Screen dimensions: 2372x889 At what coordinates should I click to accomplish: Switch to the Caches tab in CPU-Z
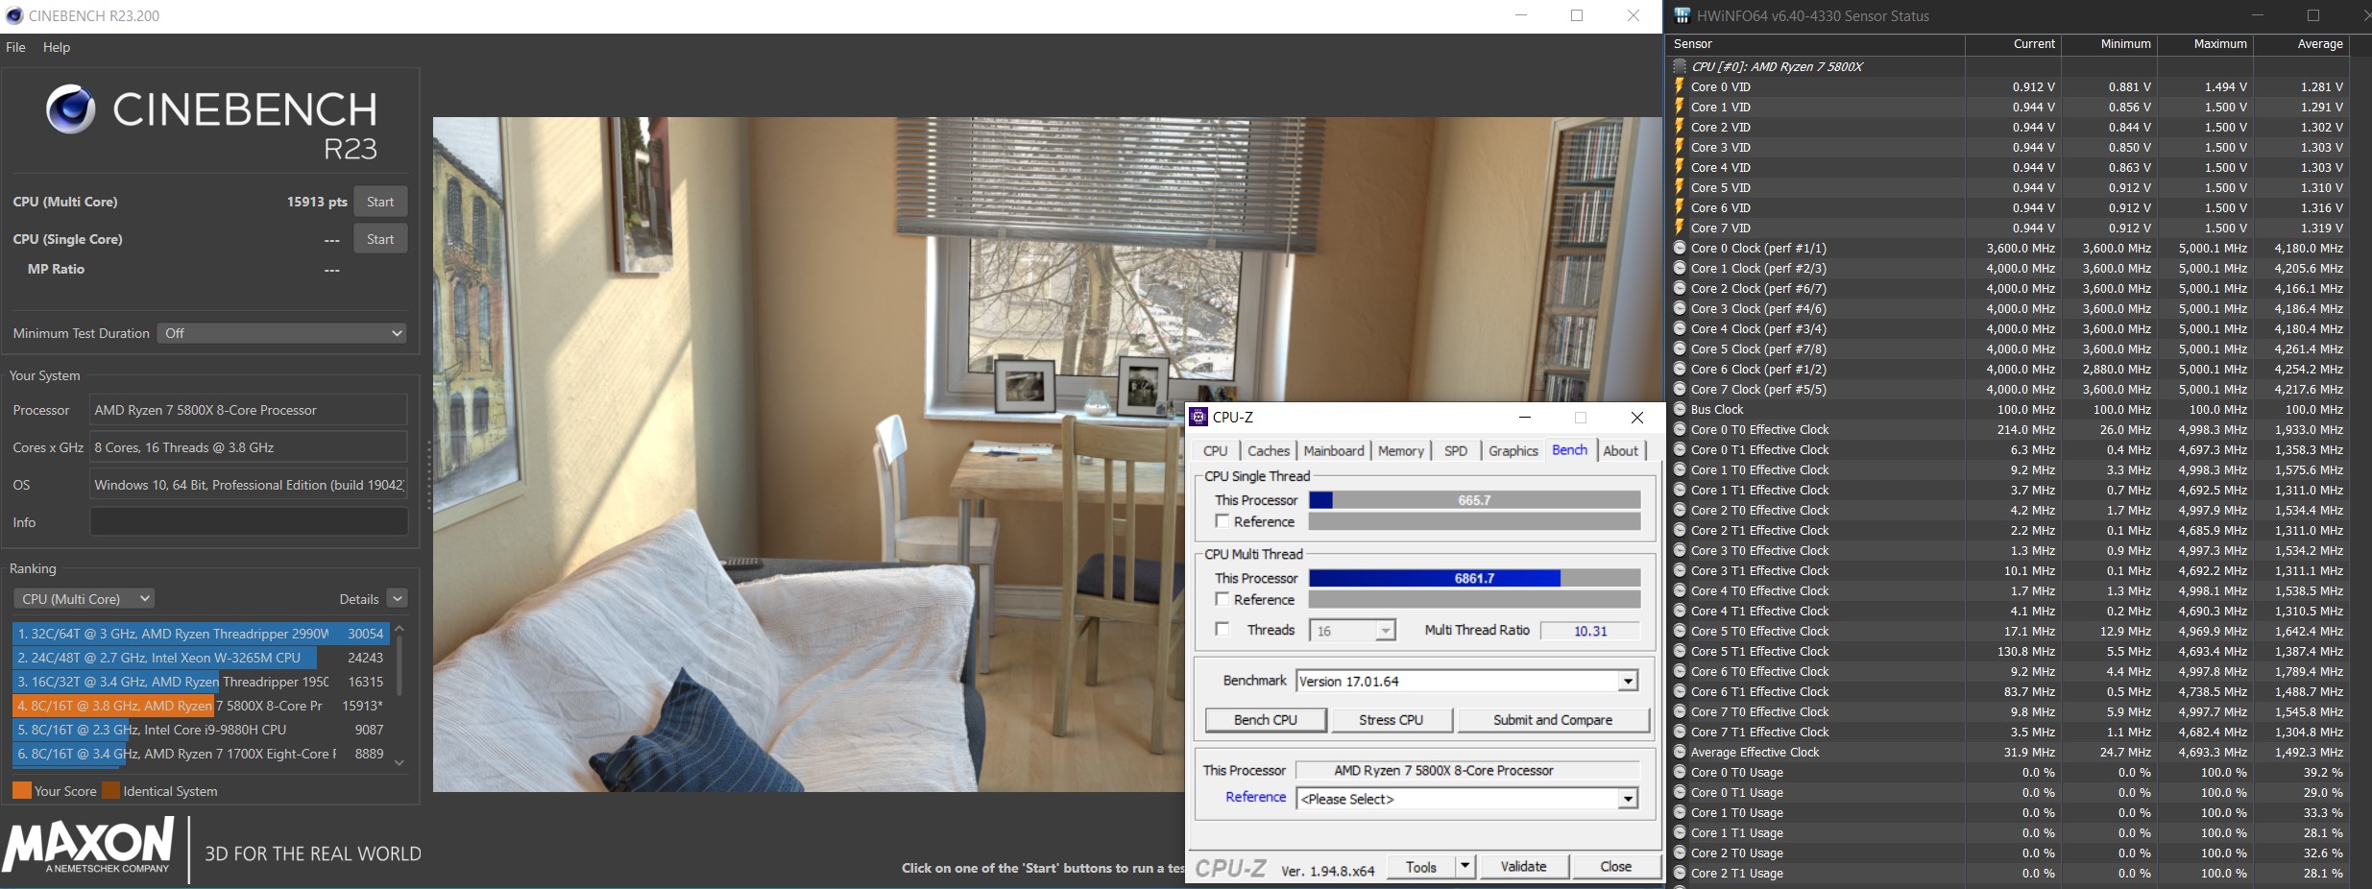pos(1269,450)
